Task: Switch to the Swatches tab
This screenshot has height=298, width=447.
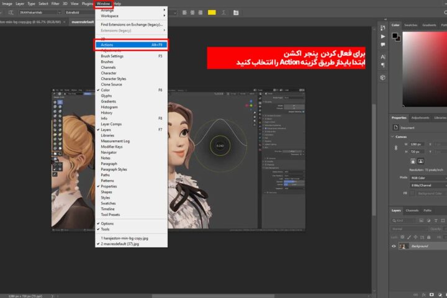Action: click(x=411, y=25)
